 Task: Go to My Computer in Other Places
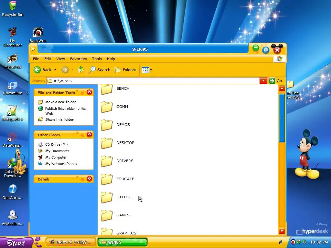click(x=56, y=157)
